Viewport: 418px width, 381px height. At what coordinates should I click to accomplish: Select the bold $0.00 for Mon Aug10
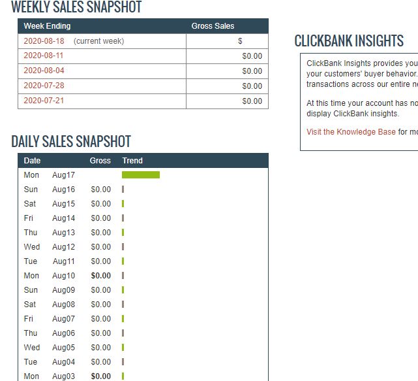click(x=101, y=276)
